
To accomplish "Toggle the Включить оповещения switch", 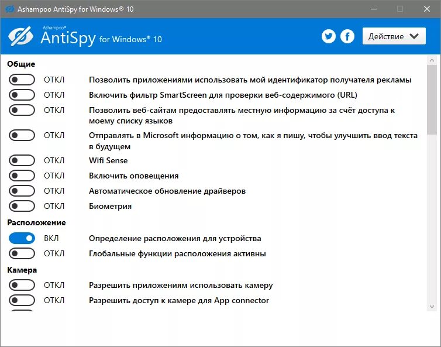I will 22,176.
